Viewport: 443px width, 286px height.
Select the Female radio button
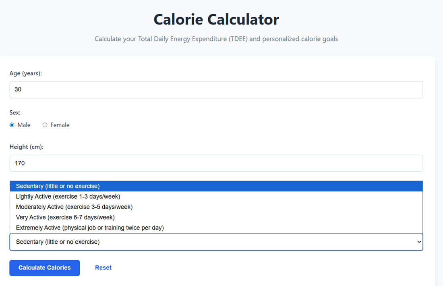click(x=45, y=125)
